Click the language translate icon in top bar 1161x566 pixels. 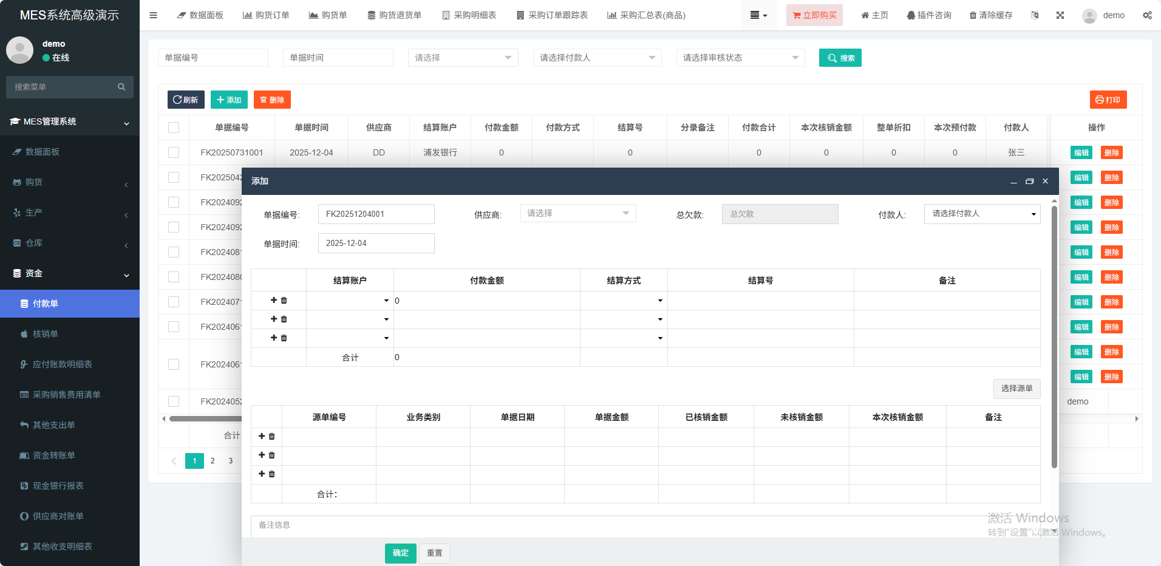point(1035,15)
